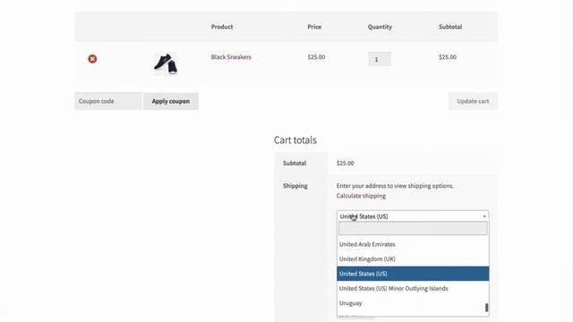The height and width of the screenshot is (322, 573).
Task: Click the 'Enter your address to view shipping options' text
Action: pos(395,186)
